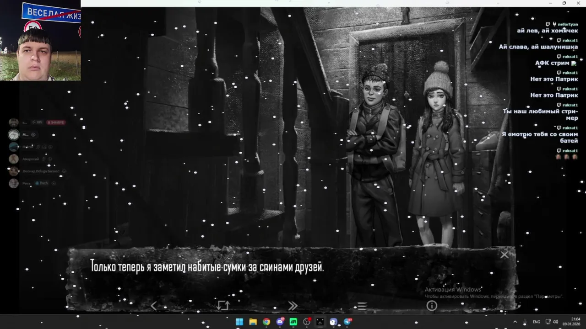Open volume control in system tray

(555, 322)
